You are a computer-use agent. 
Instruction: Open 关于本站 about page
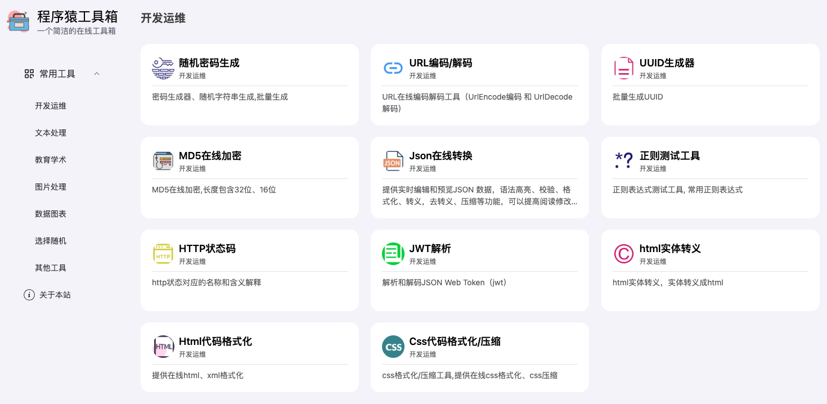coord(55,295)
